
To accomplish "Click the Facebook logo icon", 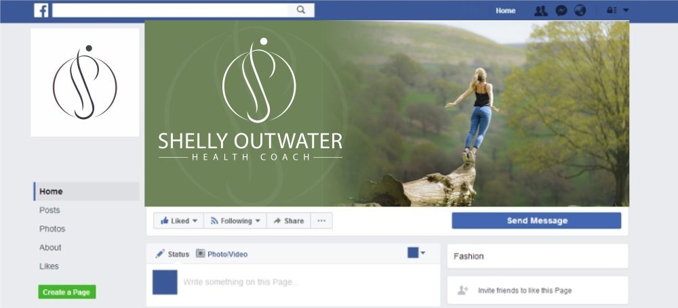I will click(x=41, y=10).
